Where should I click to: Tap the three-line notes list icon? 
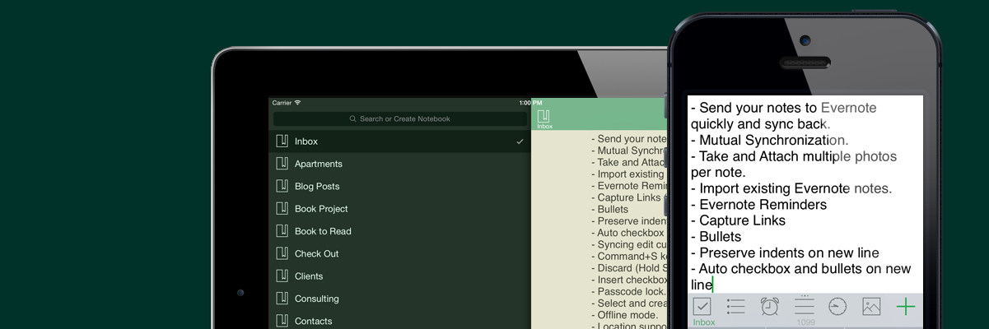pyautogui.click(x=805, y=305)
